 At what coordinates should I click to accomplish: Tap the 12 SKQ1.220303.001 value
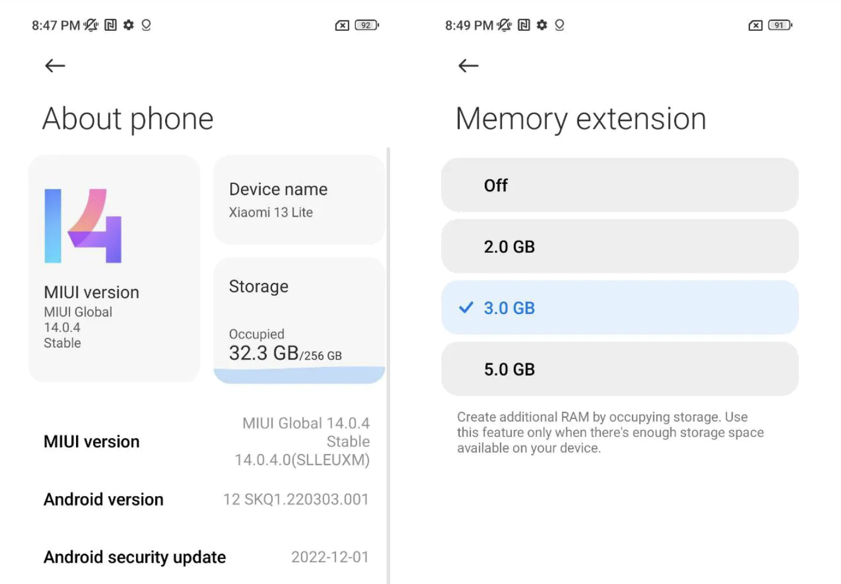[296, 500]
